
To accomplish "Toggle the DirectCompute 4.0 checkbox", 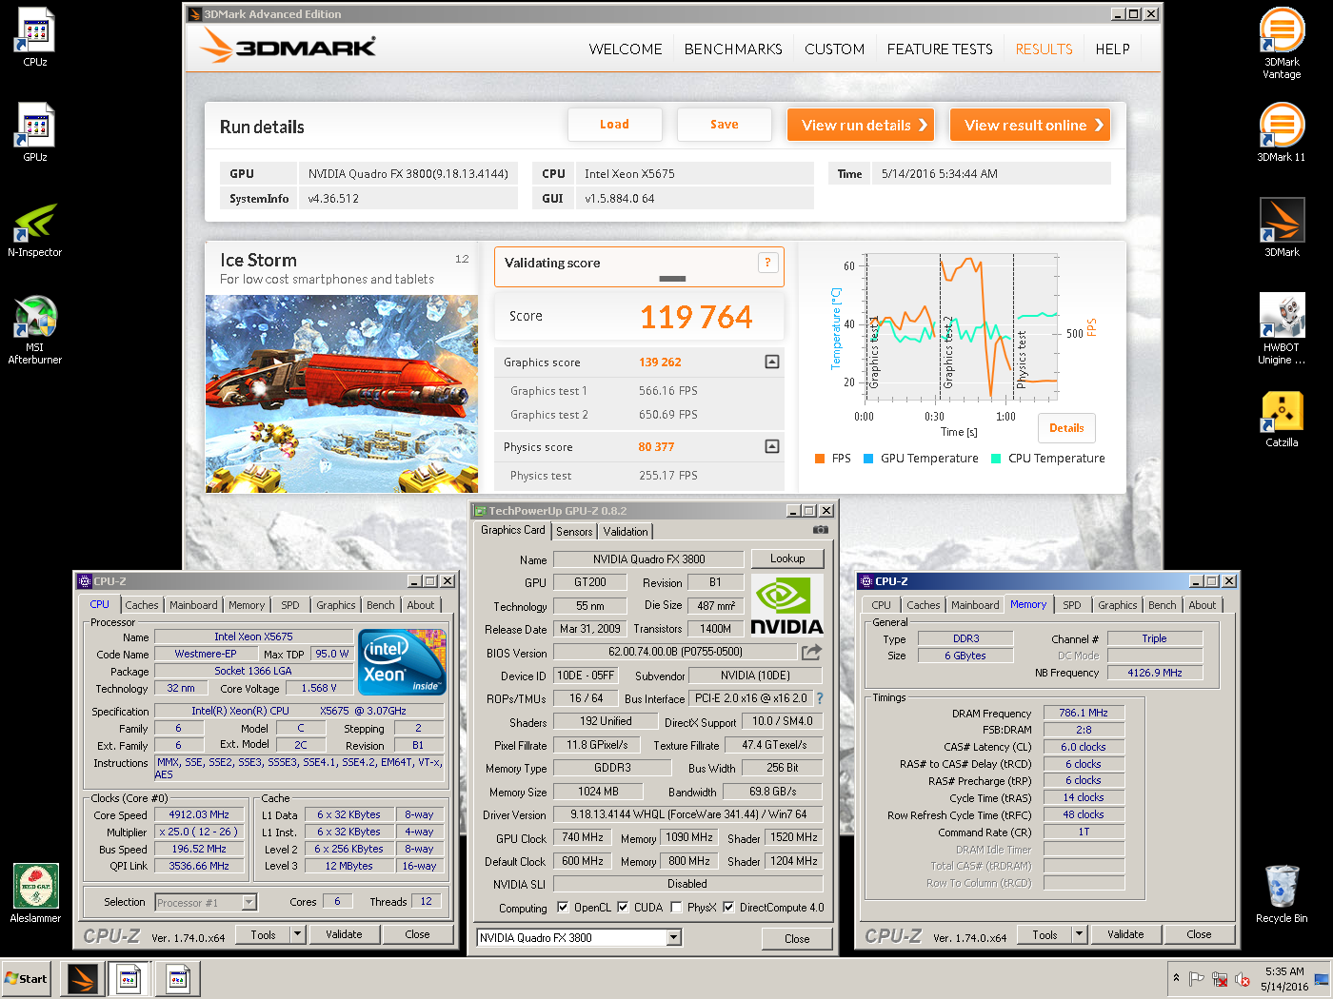I will [x=728, y=908].
